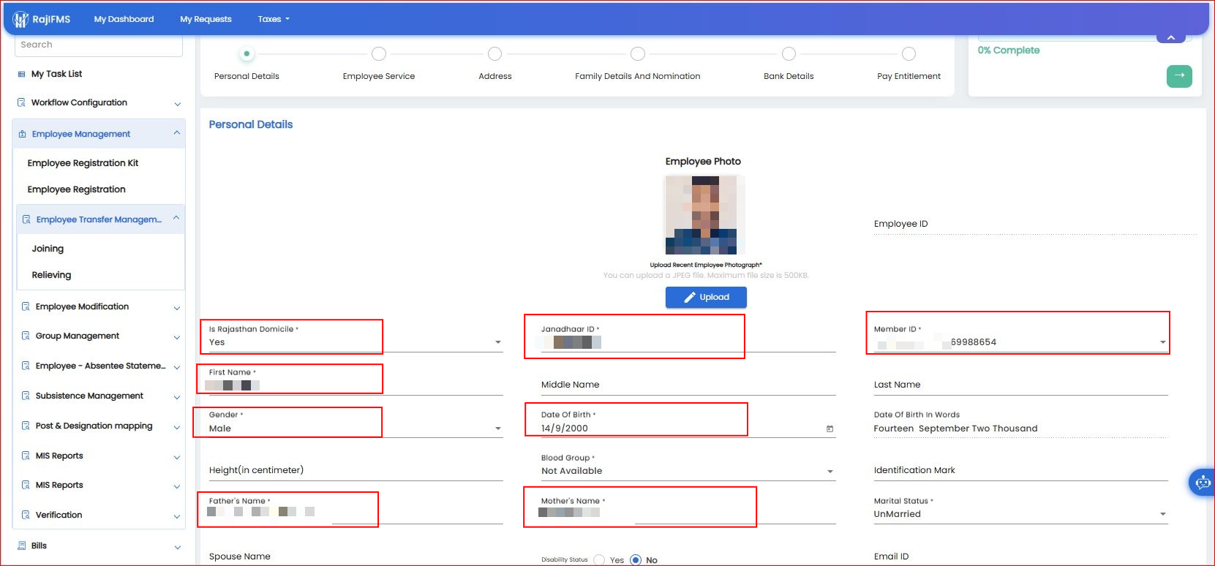Screen dimensions: 1215x566
Task: Click the Verification sidebar icon
Action: coord(26,515)
